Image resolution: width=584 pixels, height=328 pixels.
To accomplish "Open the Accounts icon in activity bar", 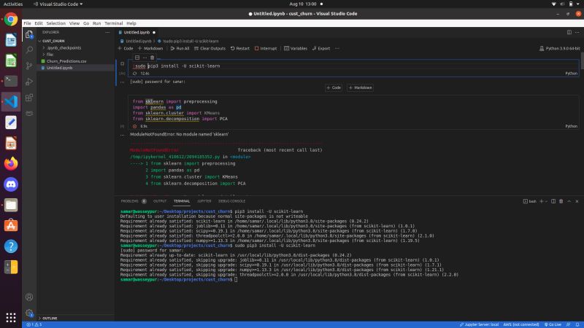I will coord(29,297).
